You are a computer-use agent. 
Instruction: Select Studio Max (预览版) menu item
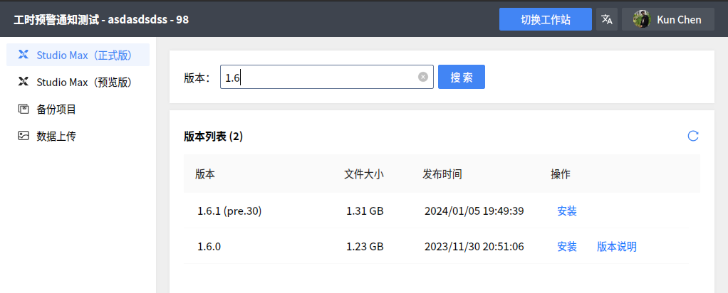(78, 82)
